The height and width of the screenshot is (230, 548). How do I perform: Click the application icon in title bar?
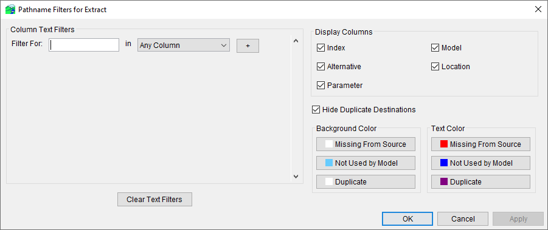pos(10,10)
